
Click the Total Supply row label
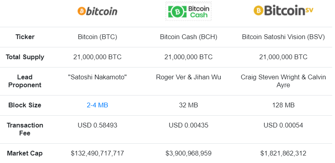25,57
